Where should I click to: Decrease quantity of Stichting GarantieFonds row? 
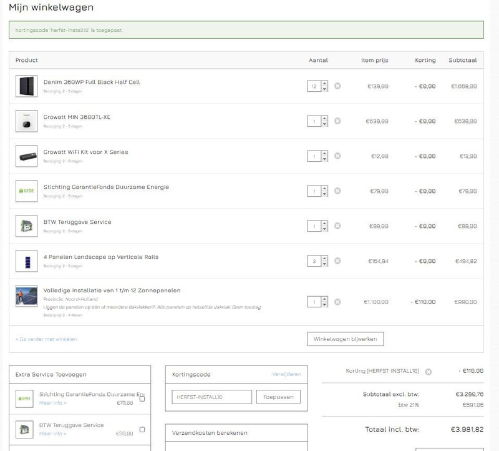coord(324,194)
